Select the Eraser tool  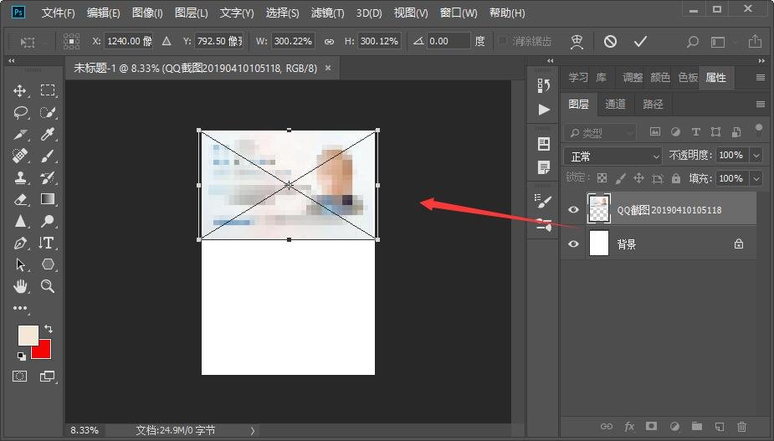tap(21, 199)
